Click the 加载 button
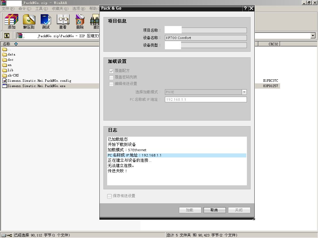 click(x=190, y=210)
